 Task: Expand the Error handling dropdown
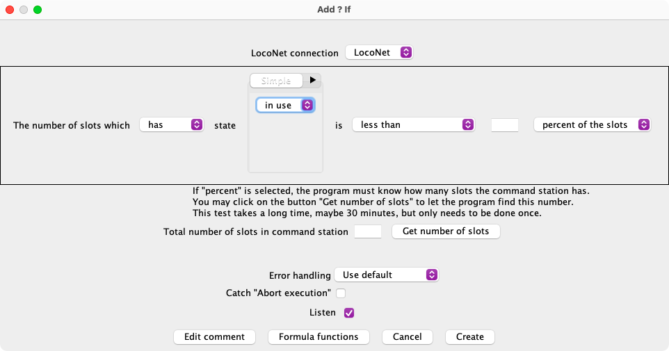coord(386,275)
